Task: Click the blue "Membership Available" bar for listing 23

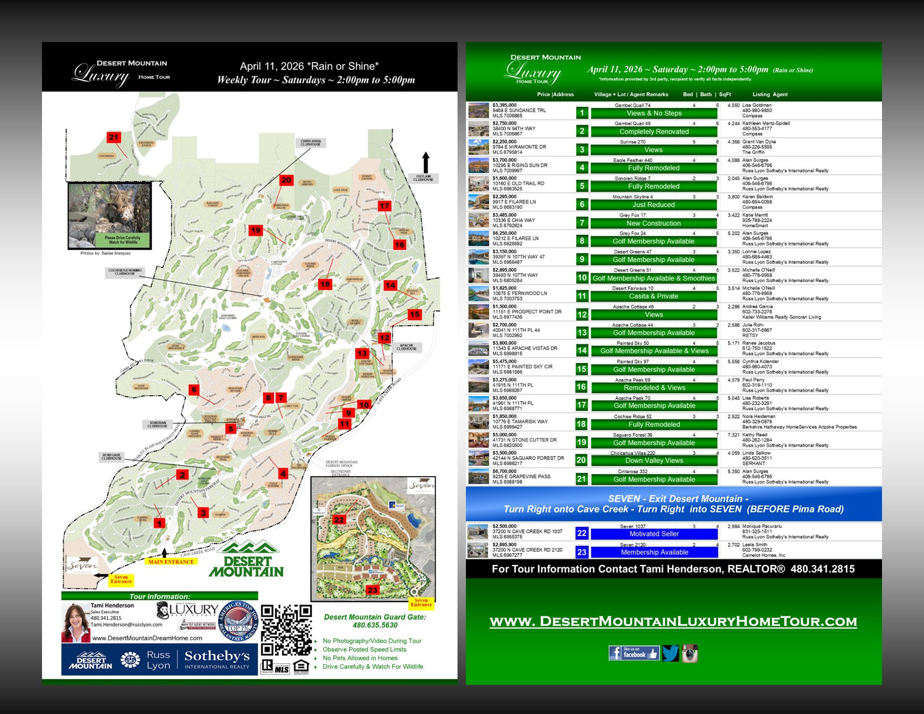Action: pos(654,552)
